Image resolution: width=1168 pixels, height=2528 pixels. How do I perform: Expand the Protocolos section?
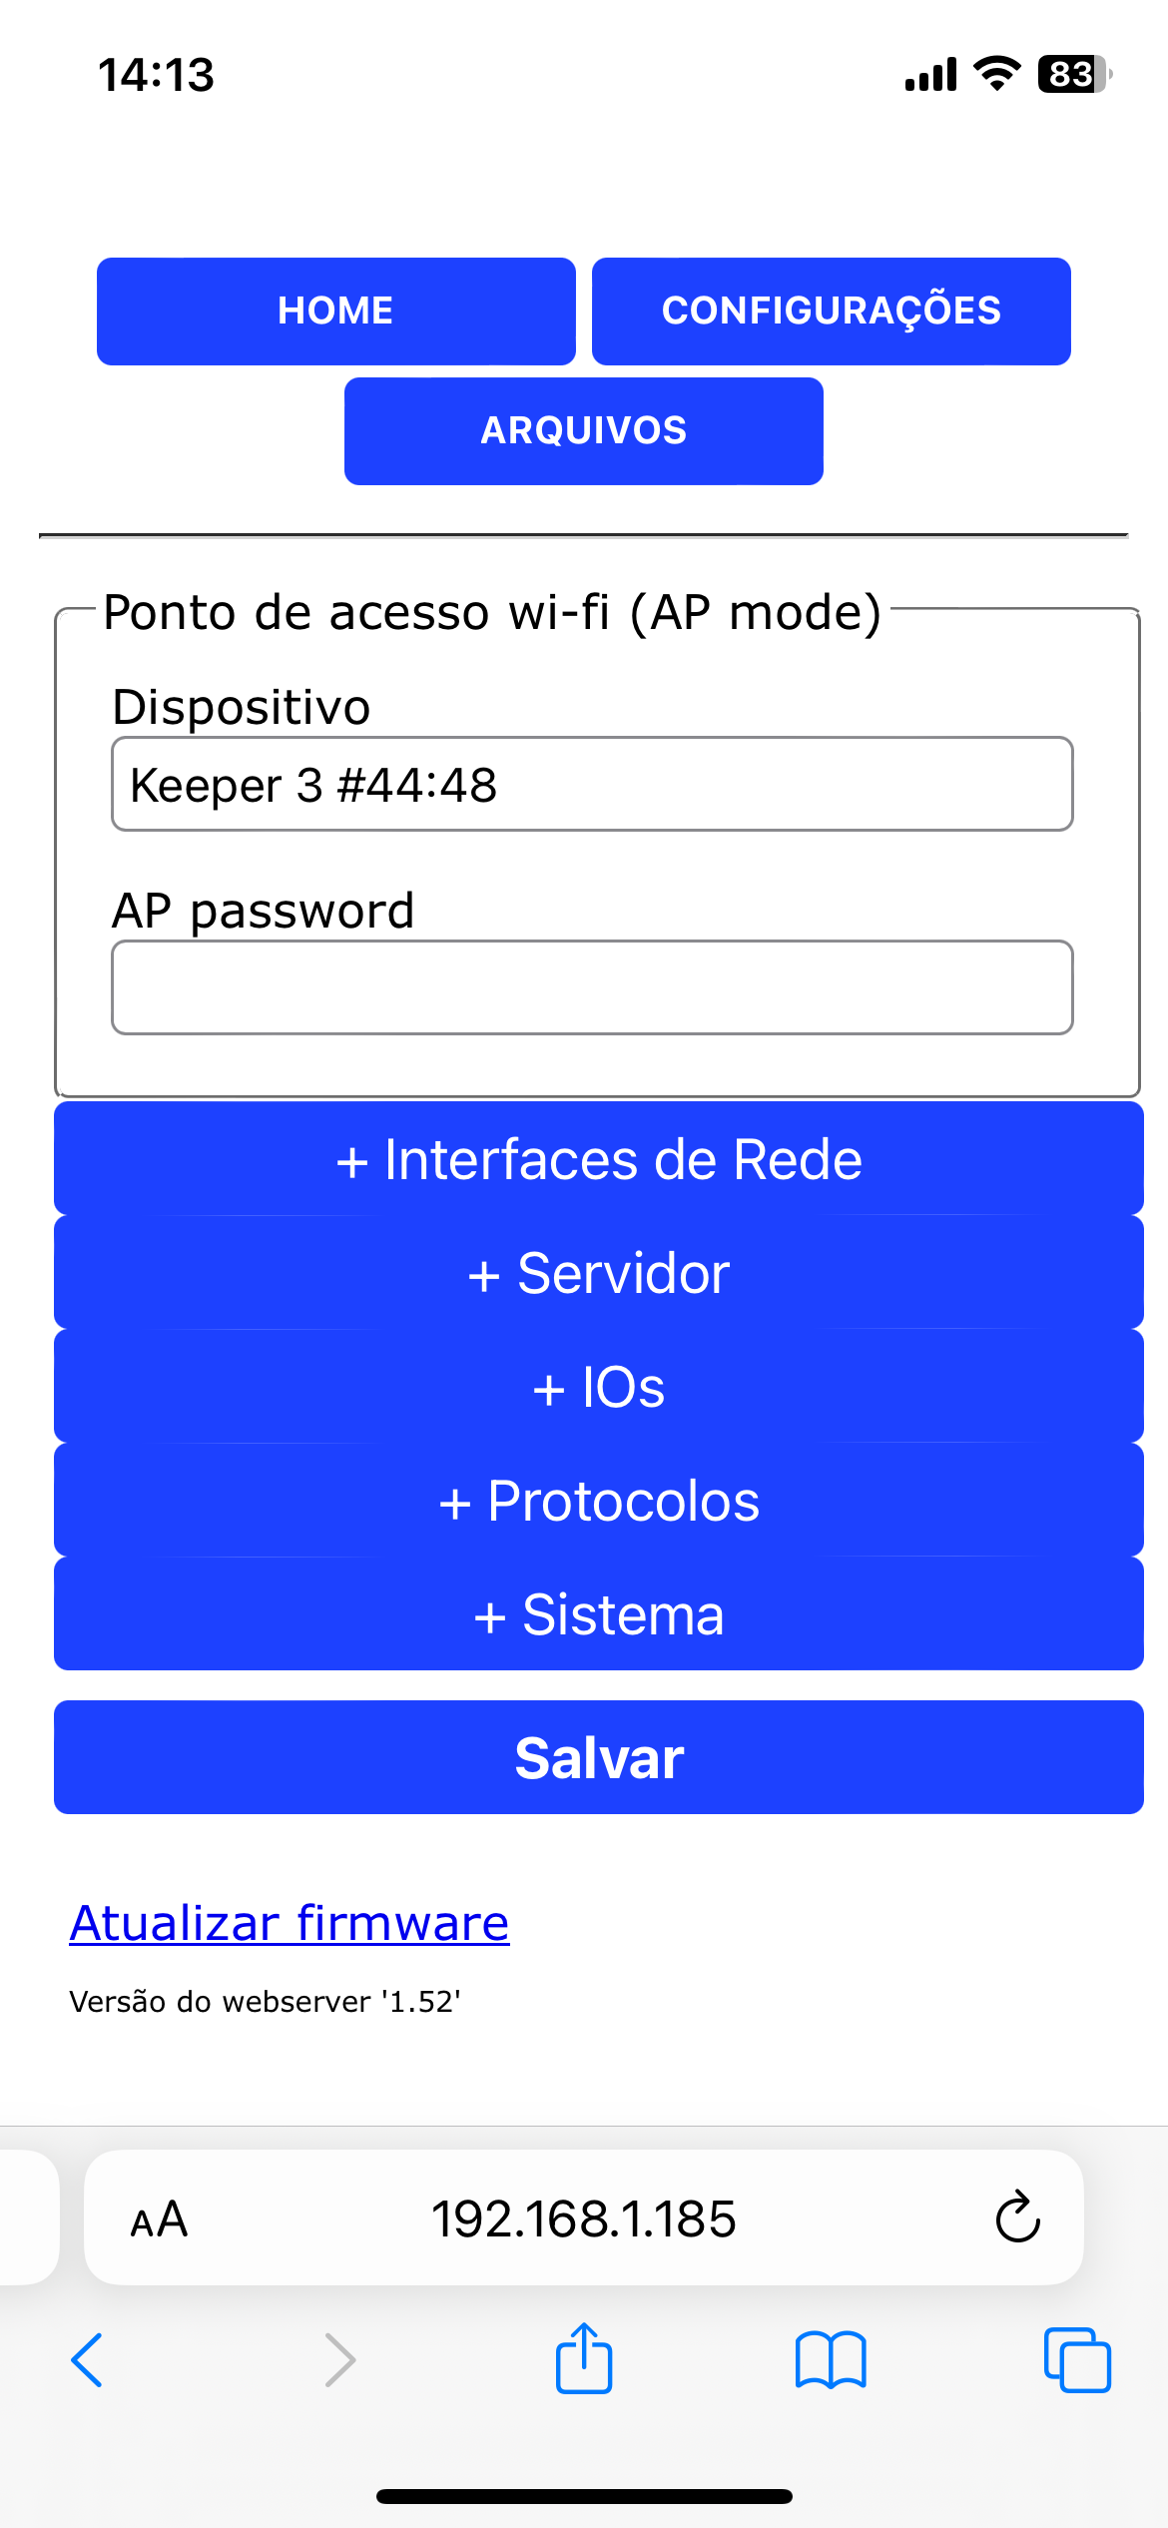(599, 1501)
